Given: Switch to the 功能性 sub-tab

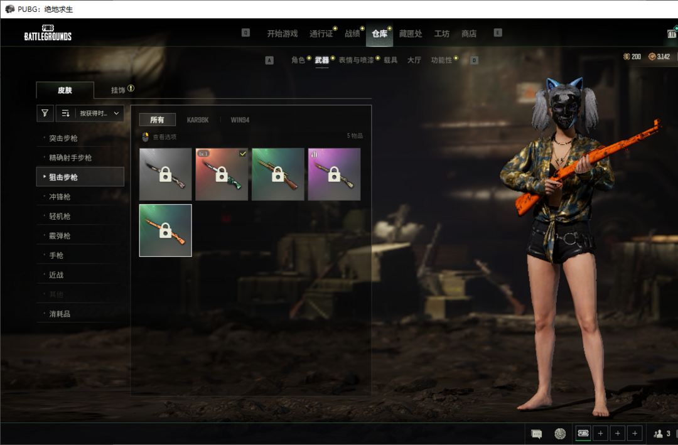Looking at the screenshot, I should [441, 60].
